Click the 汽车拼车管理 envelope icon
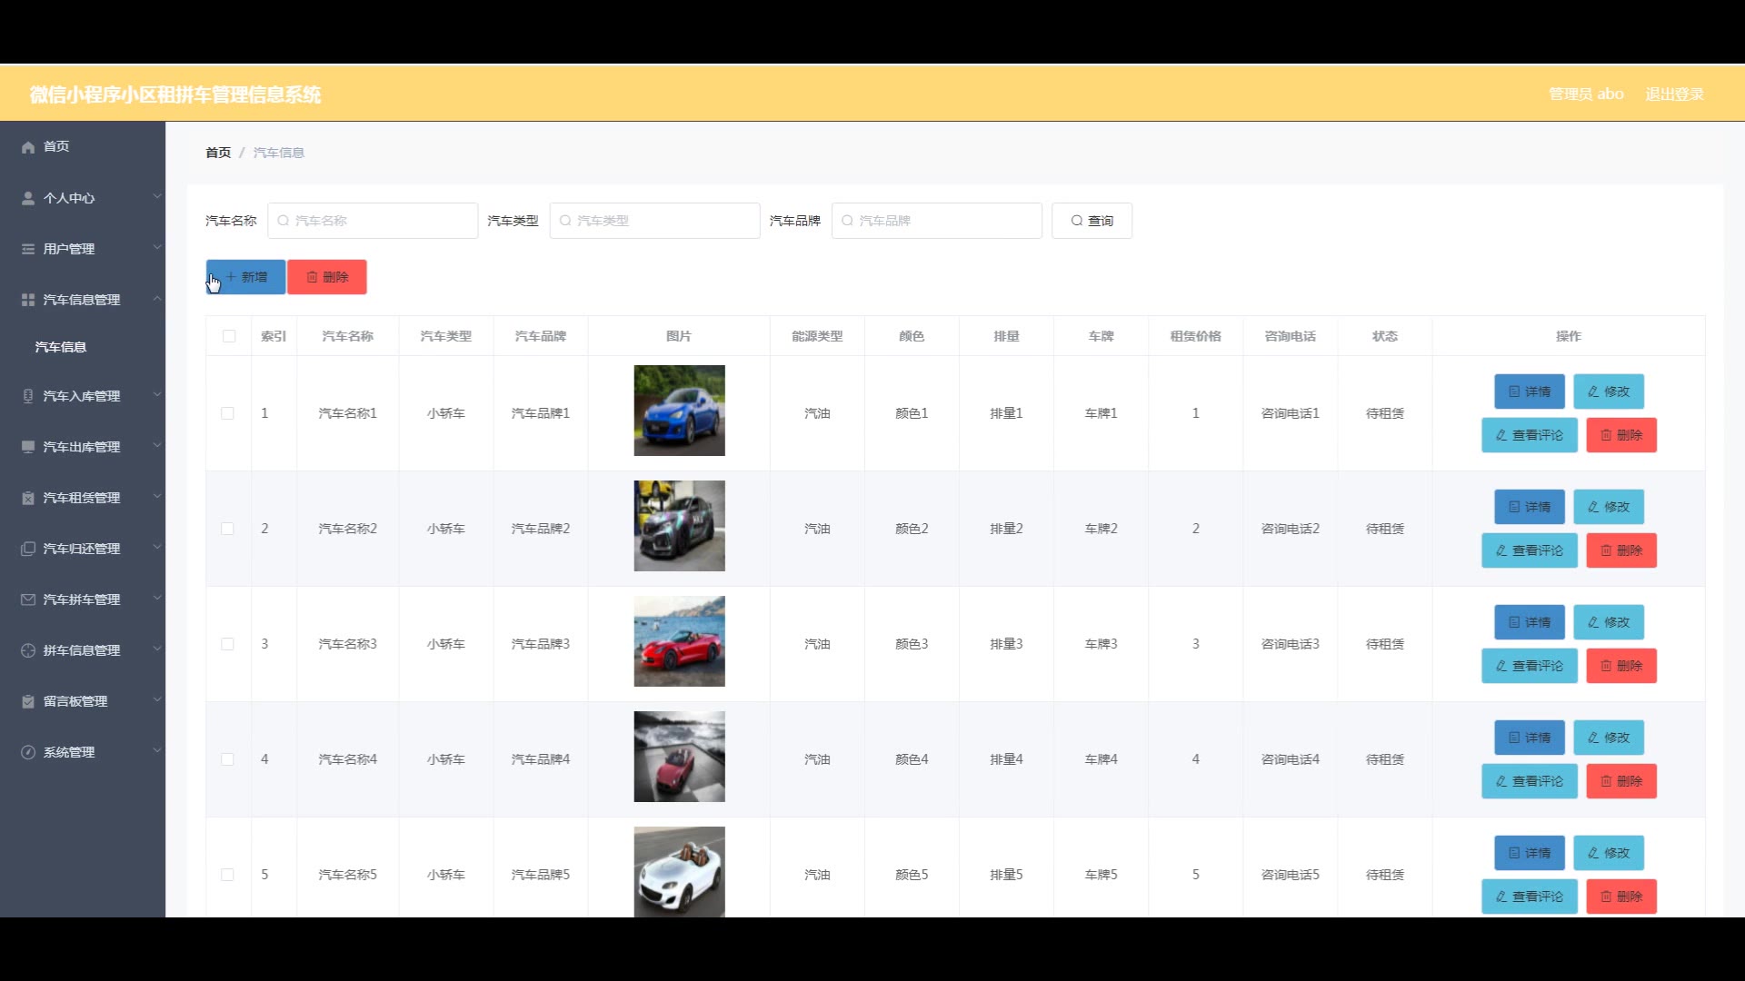Screen dimensions: 1745x981 [x=28, y=599]
